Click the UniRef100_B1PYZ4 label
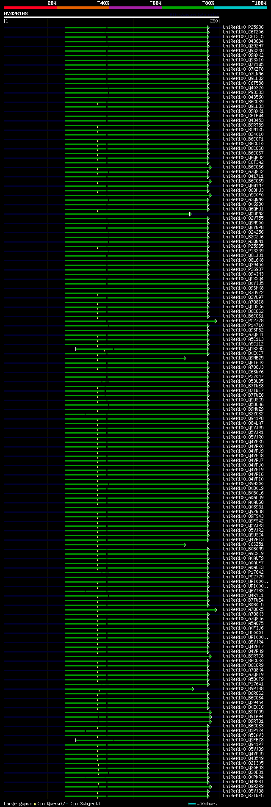Screen dimensions: 271x807 pos(243,731)
